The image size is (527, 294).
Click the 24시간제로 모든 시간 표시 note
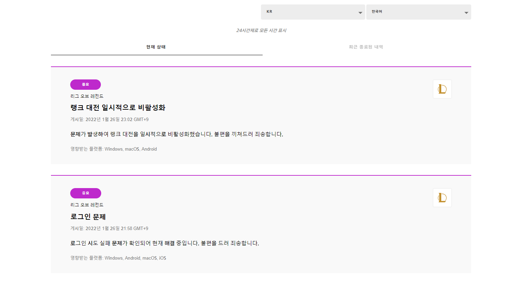pyautogui.click(x=261, y=31)
